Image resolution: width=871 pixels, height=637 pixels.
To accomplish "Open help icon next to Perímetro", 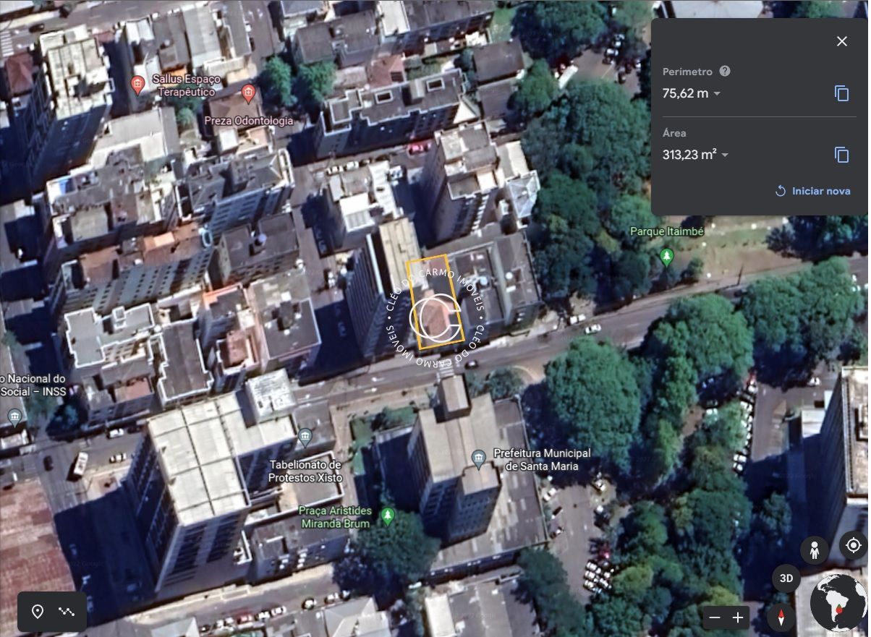I will click(x=725, y=72).
